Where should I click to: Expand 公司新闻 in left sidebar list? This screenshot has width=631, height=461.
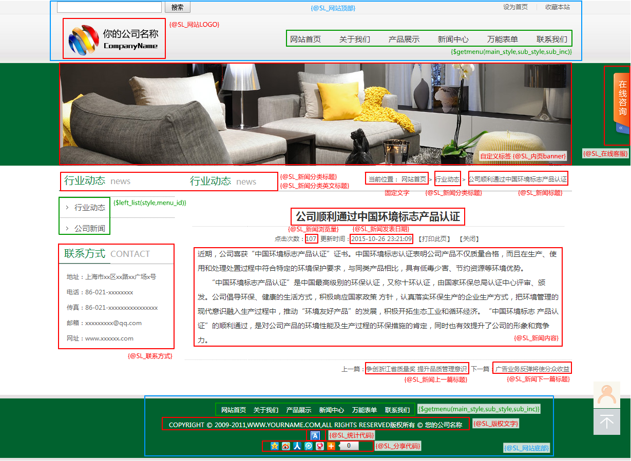89,228
